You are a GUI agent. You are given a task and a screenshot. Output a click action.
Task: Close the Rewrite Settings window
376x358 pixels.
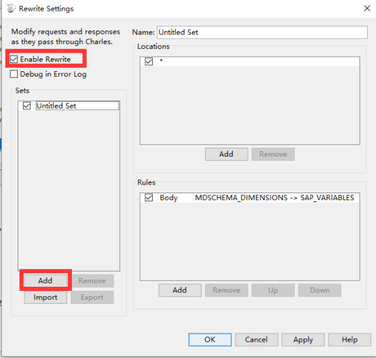[x=367, y=8]
